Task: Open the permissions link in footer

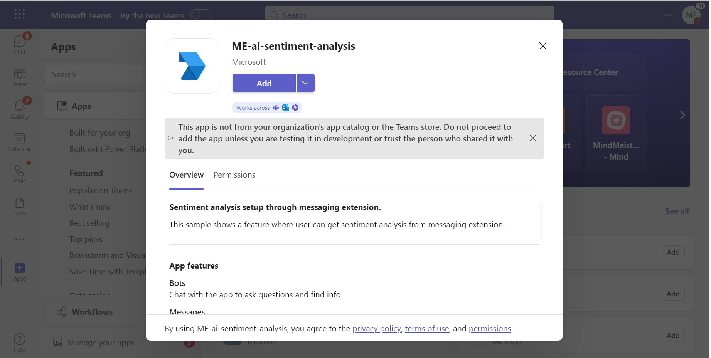Action: click(490, 329)
